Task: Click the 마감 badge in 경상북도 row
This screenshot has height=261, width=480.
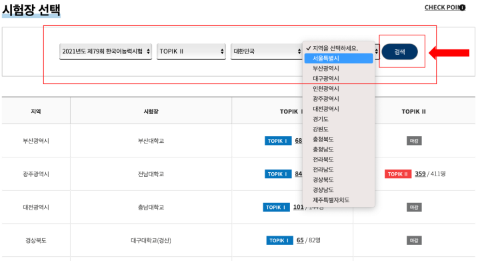Action: coord(414,240)
